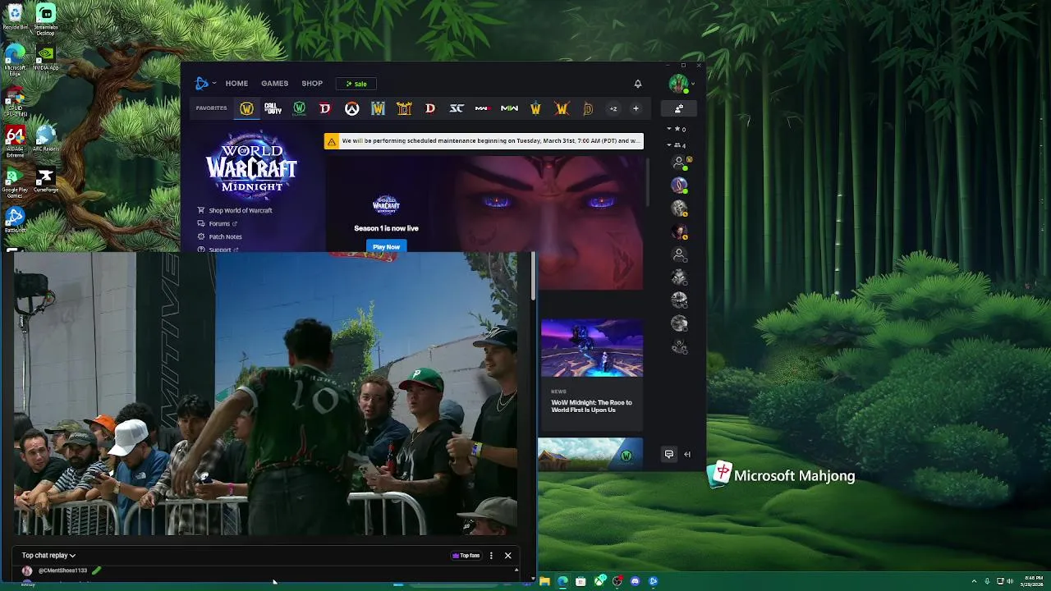Select World of Warcraft in favorites bar
The image size is (1051, 591).
(246, 108)
